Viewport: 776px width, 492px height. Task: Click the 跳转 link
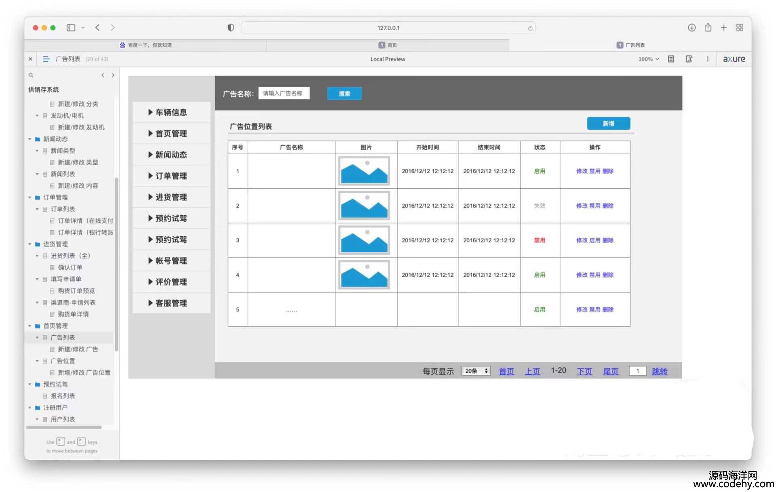click(660, 371)
